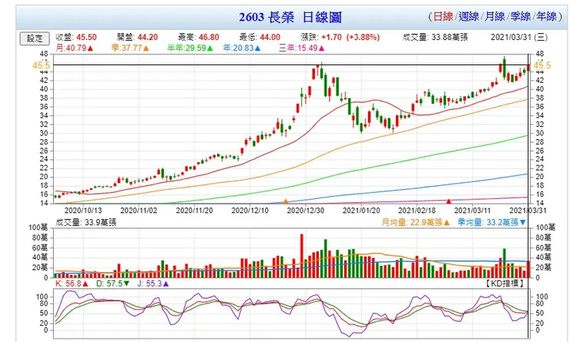
Task: Click the three-year average 三年:15.49
Action: 302,48
